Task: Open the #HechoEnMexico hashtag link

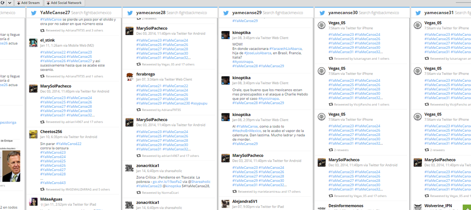Action: (246, 131)
